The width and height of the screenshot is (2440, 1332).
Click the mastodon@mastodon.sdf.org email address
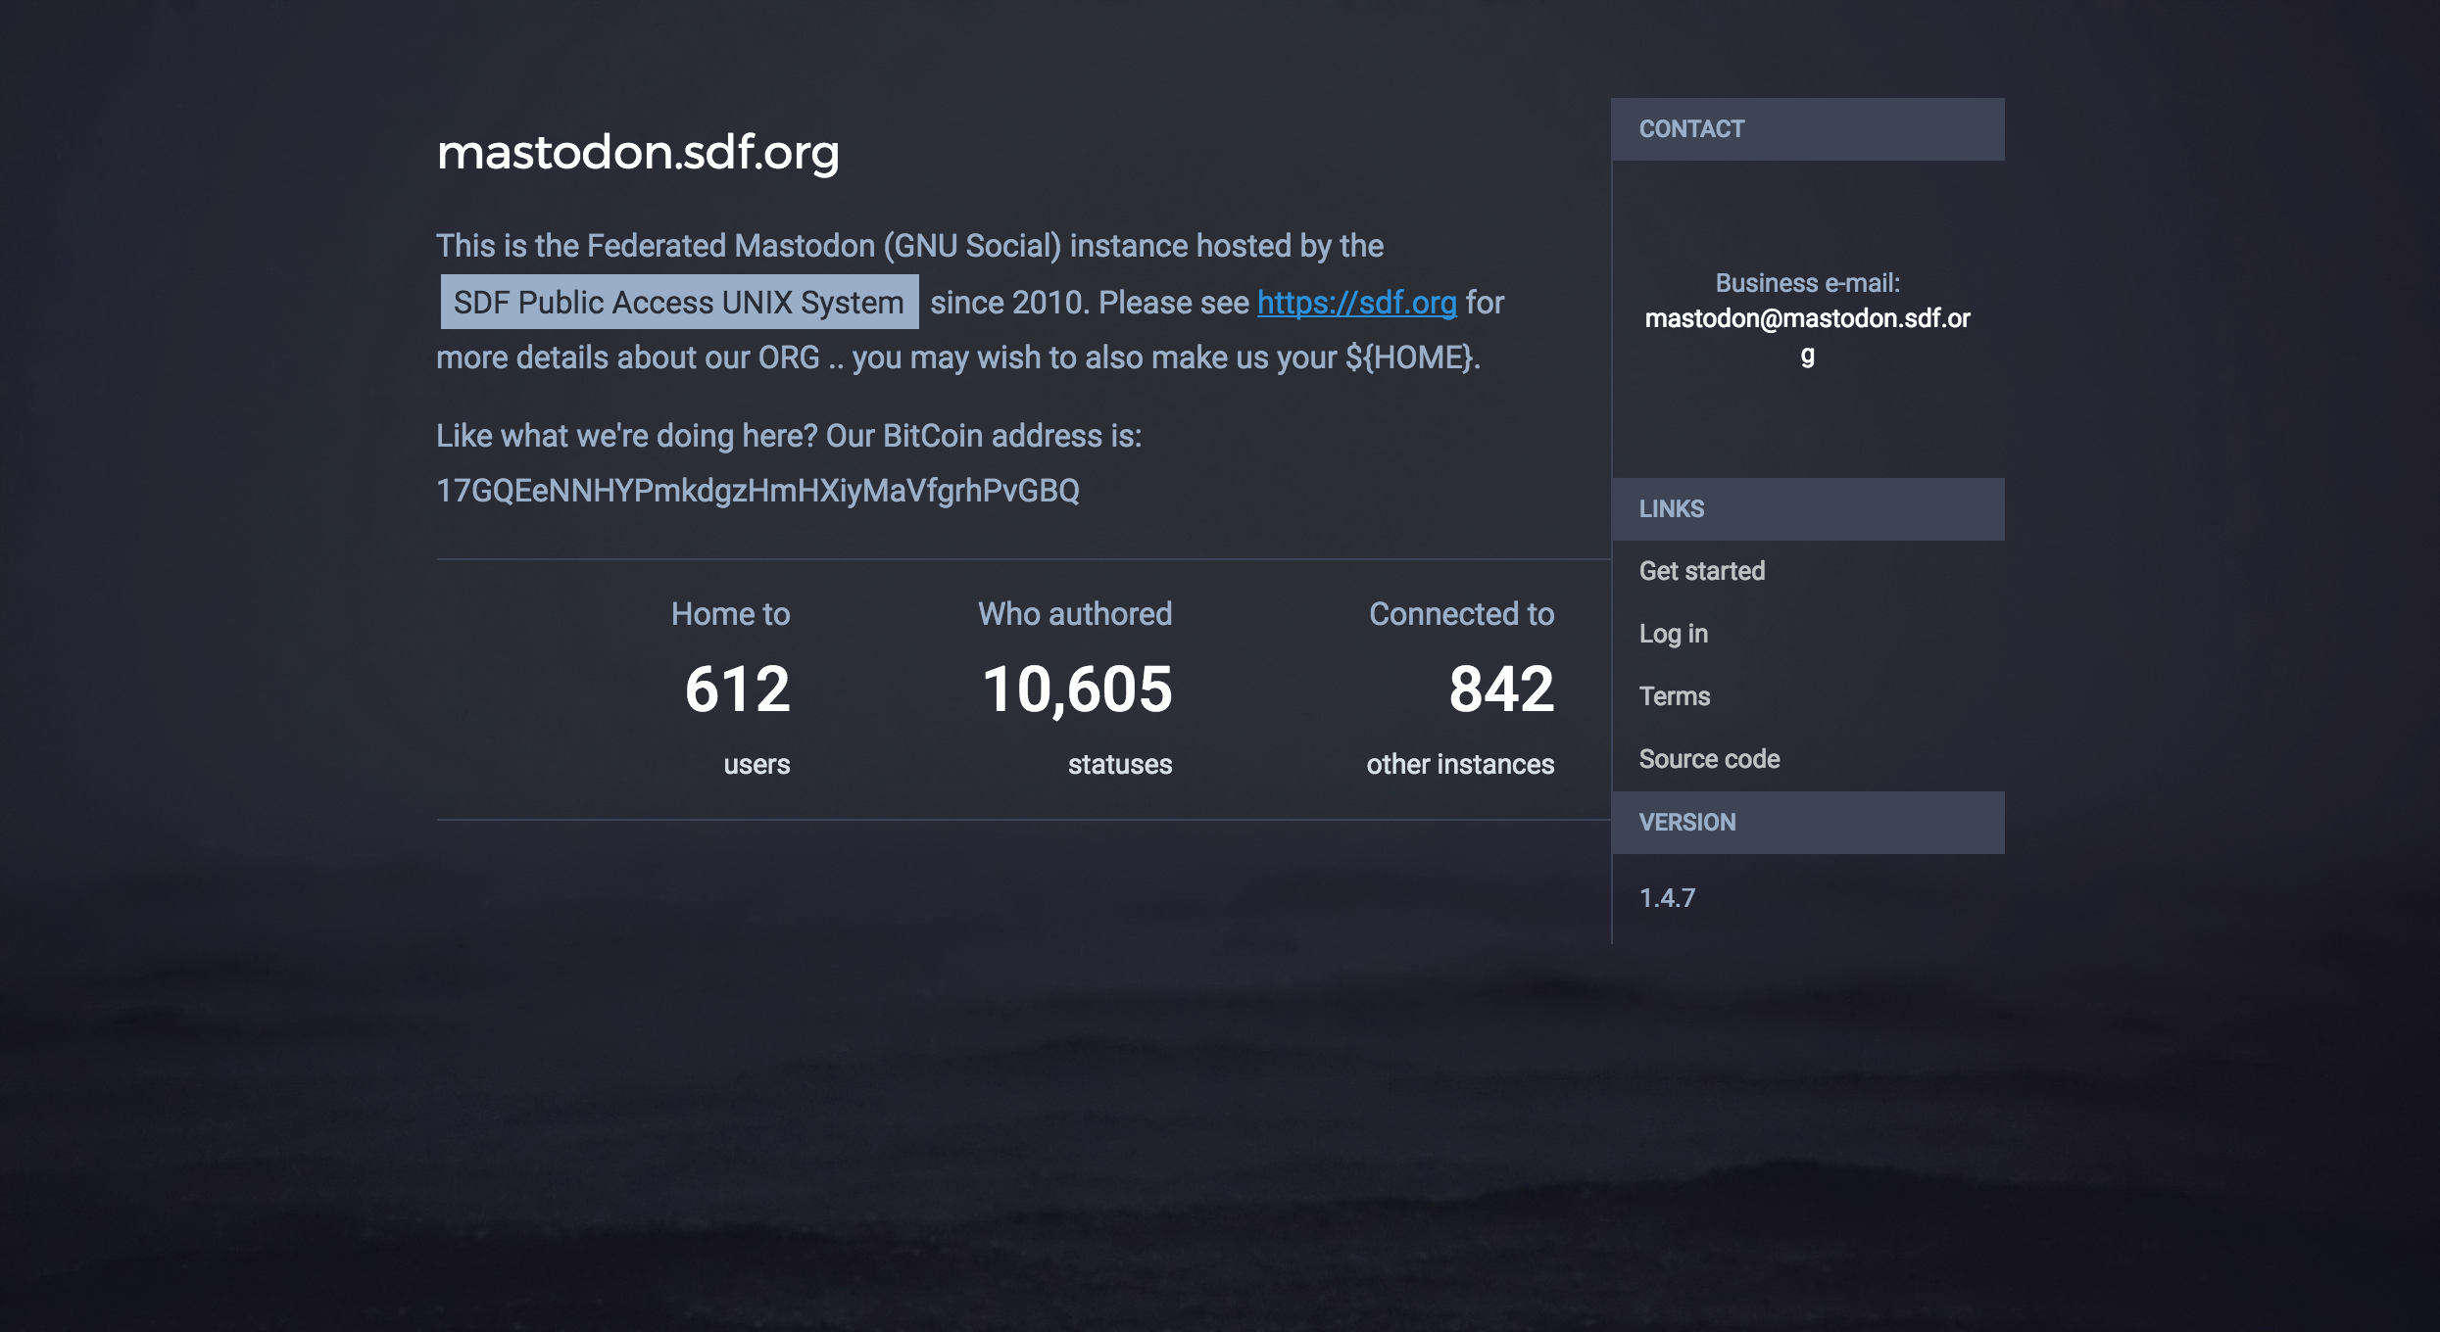[x=1807, y=336]
